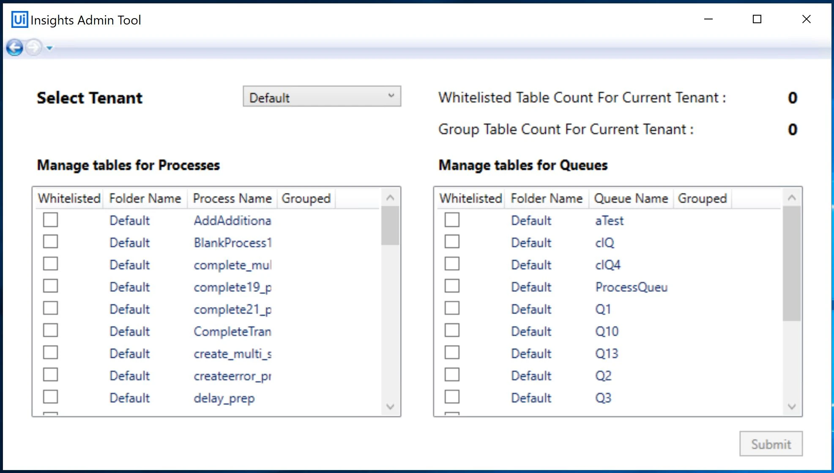Click the Submit button

(x=771, y=444)
